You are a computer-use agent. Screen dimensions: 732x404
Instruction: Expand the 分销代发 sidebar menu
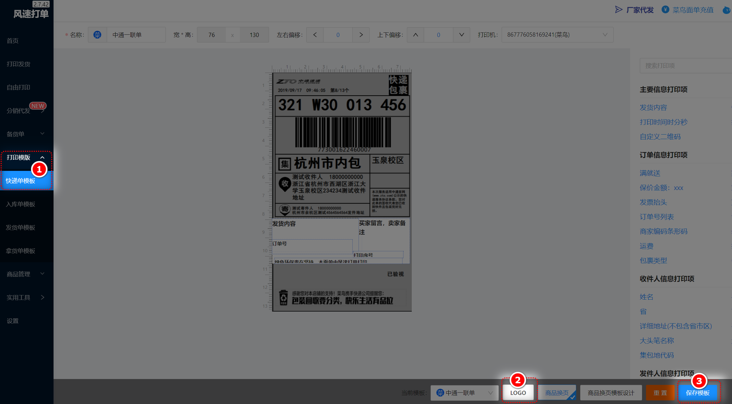pyautogui.click(x=26, y=111)
